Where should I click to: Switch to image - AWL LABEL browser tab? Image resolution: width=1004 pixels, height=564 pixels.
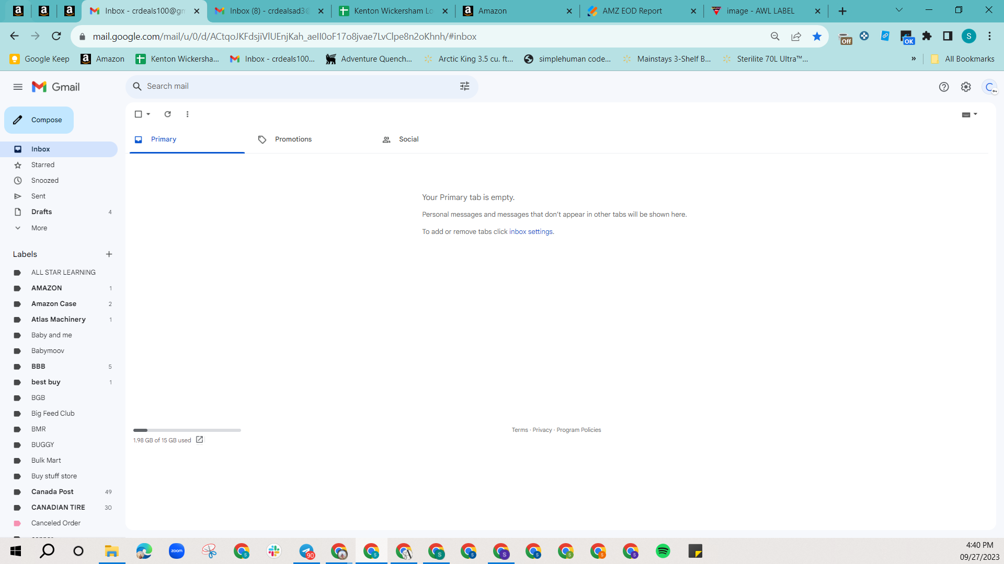766,11
